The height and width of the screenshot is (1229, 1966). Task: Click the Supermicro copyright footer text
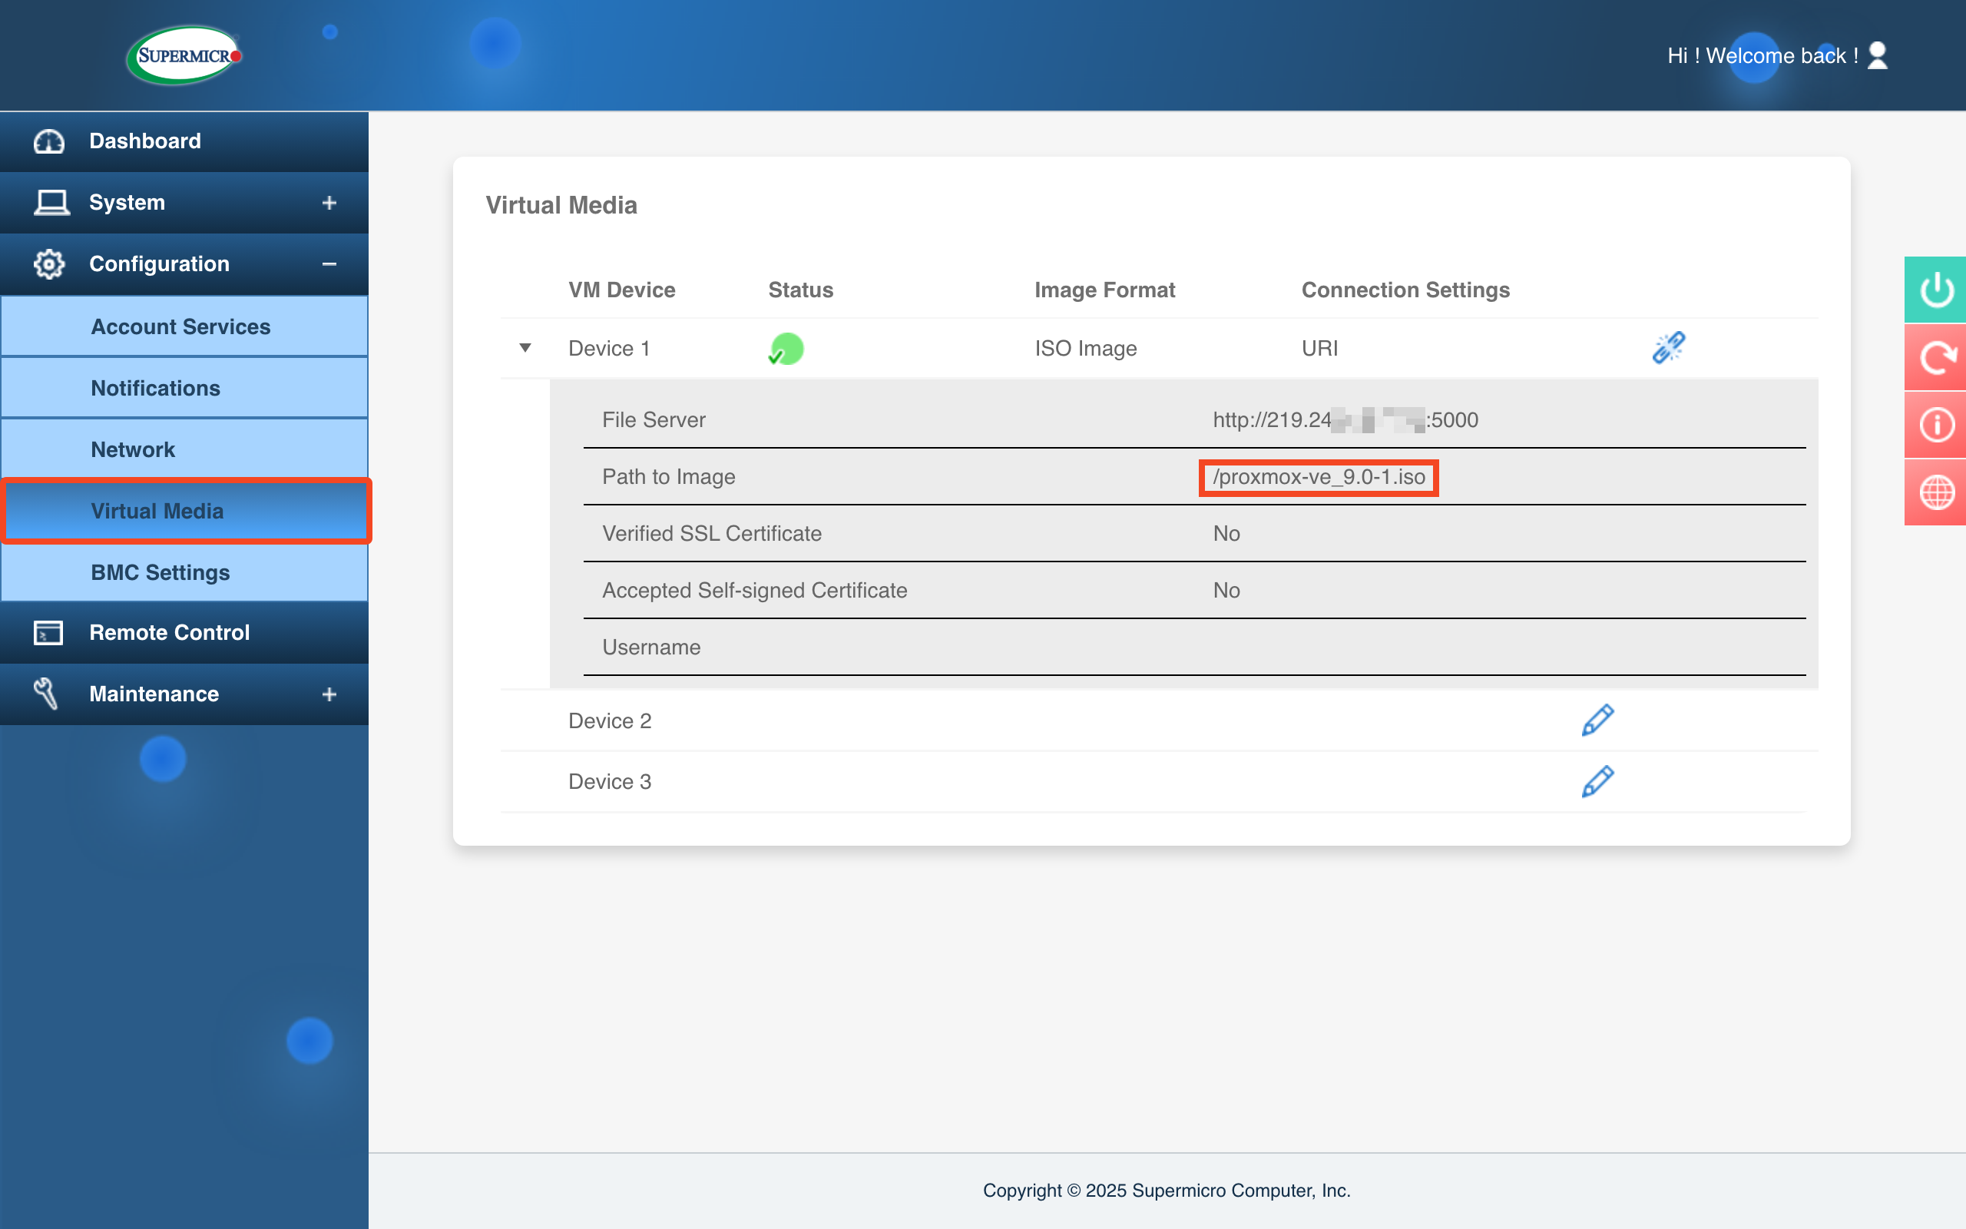[1167, 1191]
